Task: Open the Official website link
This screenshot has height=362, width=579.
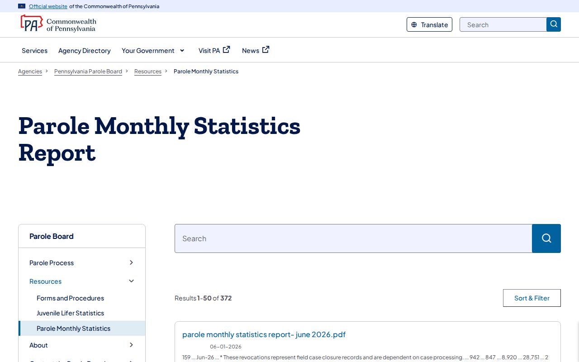Action: (x=48, y=6)
